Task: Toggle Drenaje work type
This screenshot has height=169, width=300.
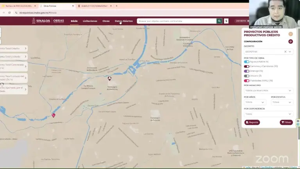Action: coord(246,71)
